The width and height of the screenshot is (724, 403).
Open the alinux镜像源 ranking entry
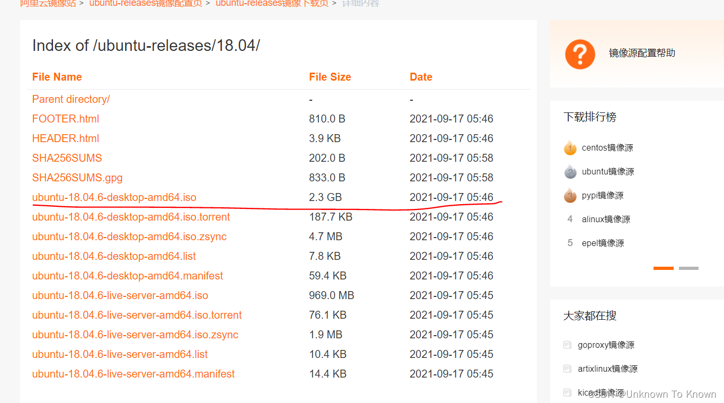pyautogui.click(x=606, y=220)
